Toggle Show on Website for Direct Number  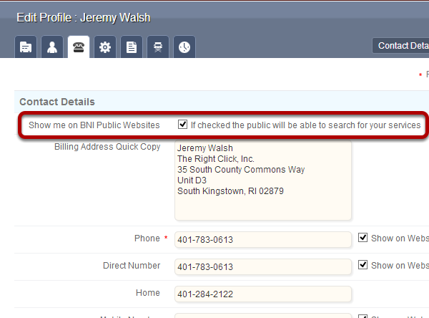click(363, 265)
